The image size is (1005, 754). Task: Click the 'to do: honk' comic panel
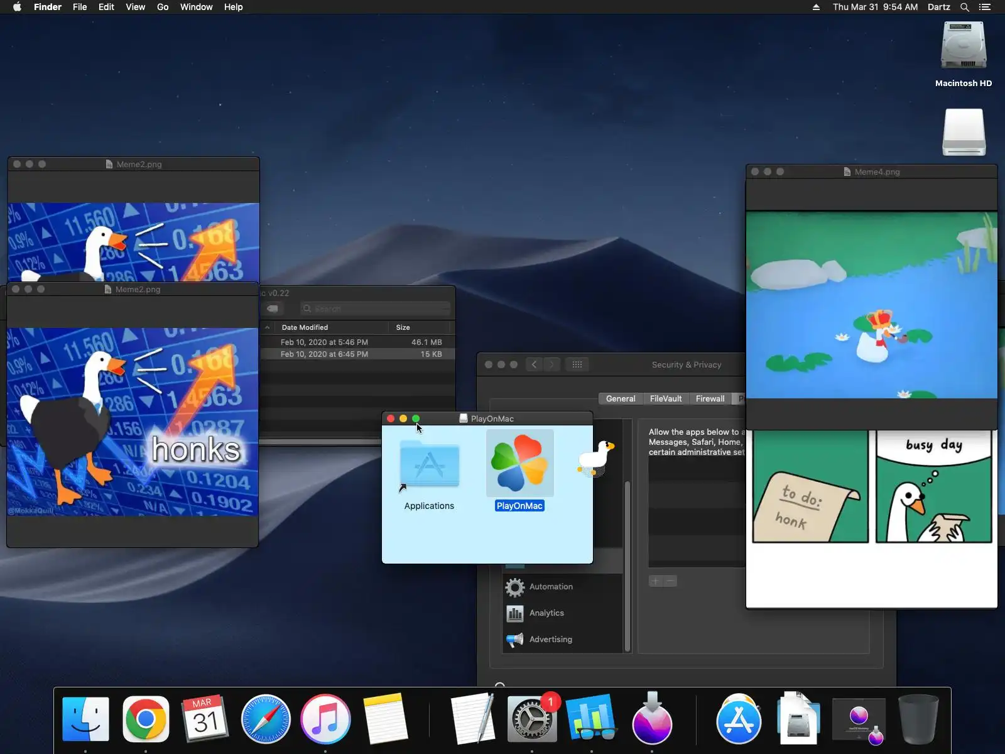pos(810,486)
